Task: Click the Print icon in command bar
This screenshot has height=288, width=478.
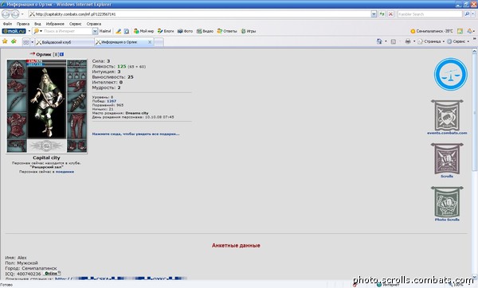Action: pos(408,41)
